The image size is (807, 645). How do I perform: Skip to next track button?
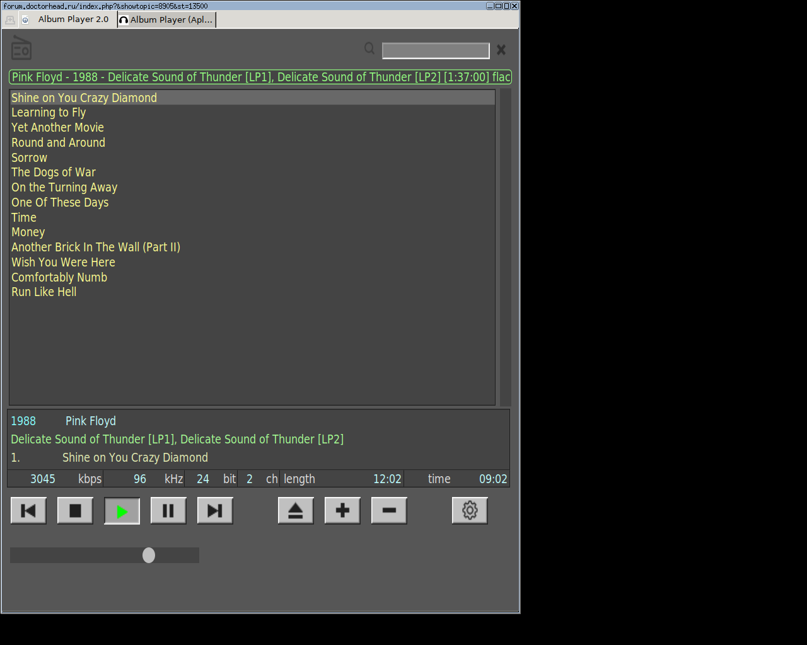[215, 511]
